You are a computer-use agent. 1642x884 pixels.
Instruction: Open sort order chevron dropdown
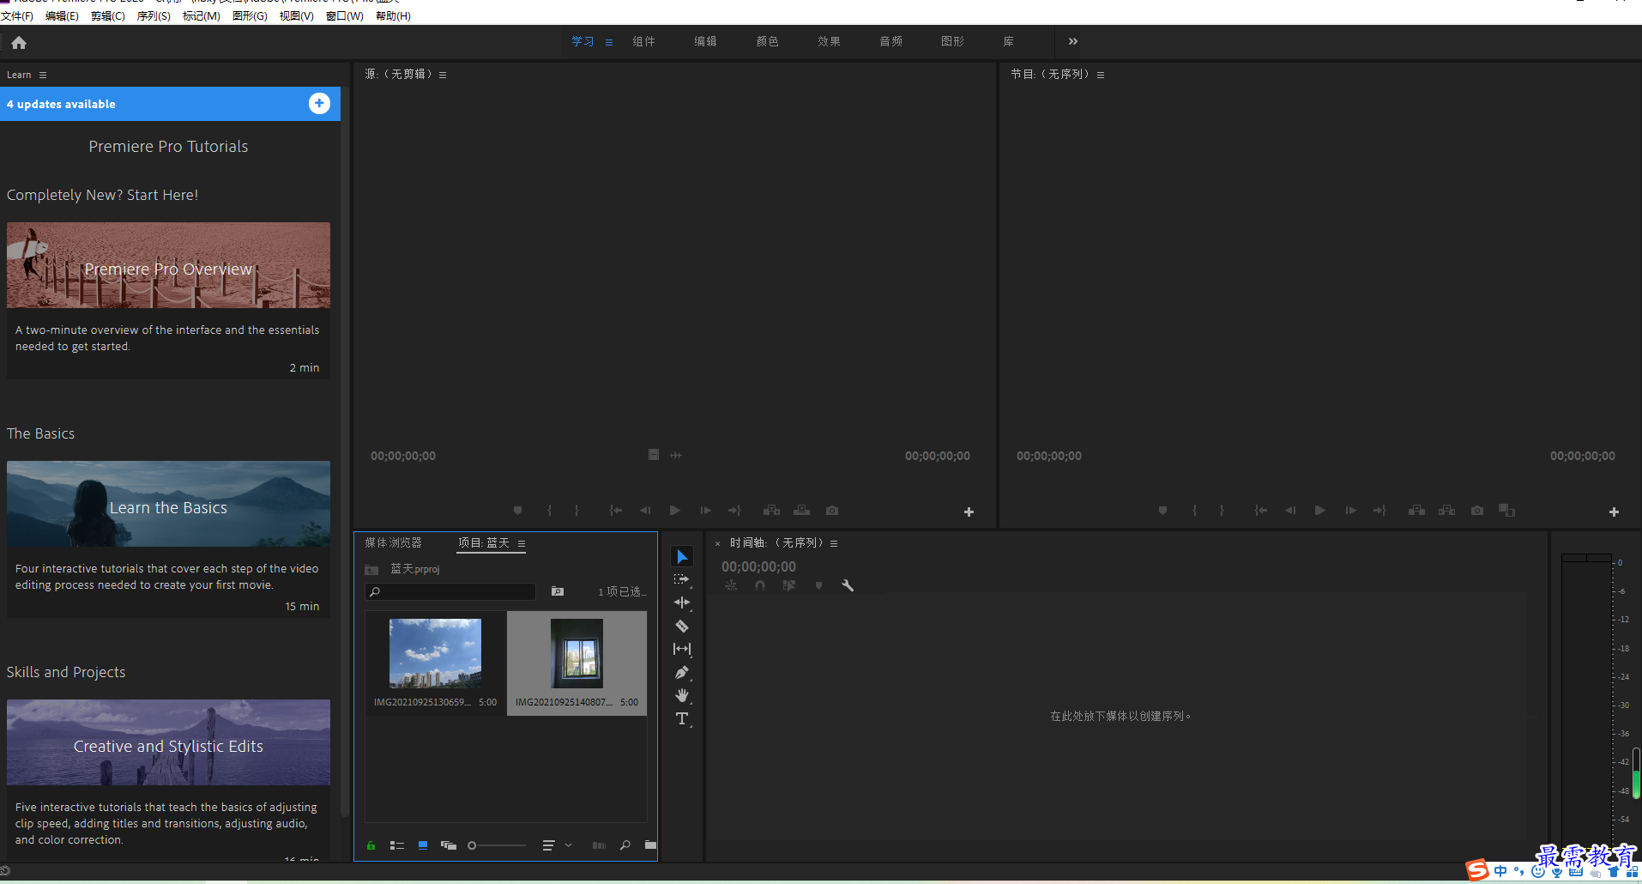click(568, 845)
